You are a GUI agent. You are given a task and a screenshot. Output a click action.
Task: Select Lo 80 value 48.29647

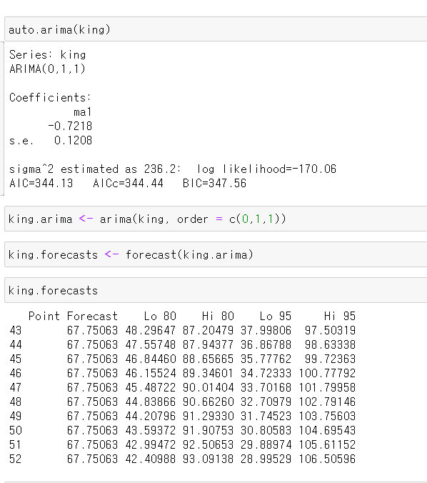(150, 330)
